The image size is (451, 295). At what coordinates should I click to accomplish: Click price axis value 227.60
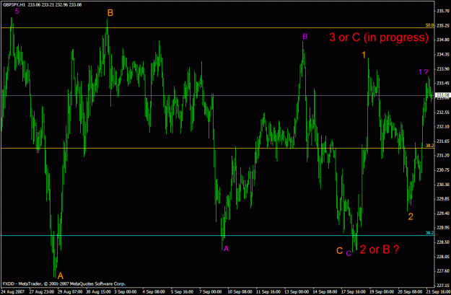[443, 271]
